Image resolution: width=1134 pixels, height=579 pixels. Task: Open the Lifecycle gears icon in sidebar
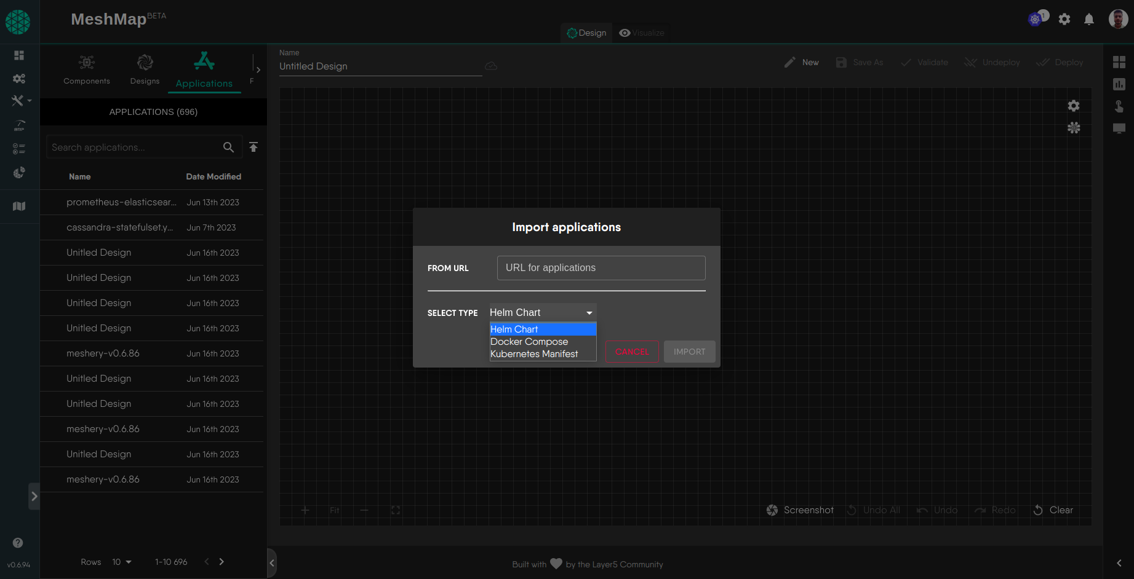point(19,78)
